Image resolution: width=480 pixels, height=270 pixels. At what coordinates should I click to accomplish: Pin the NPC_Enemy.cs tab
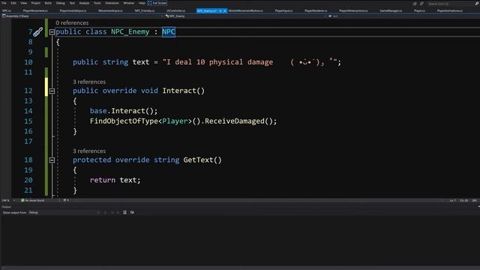pos(220,10)
